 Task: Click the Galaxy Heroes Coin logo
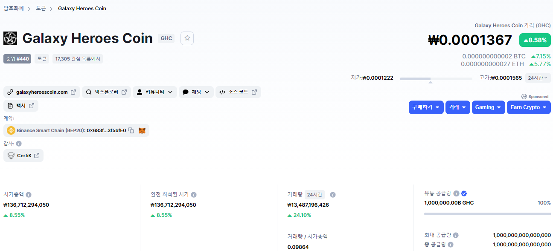point(10,38)
